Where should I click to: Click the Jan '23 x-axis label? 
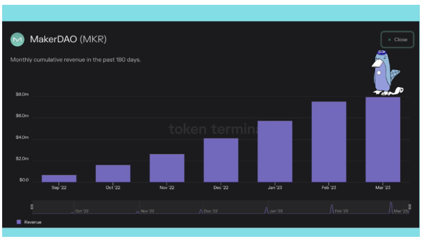coord(275,188)
